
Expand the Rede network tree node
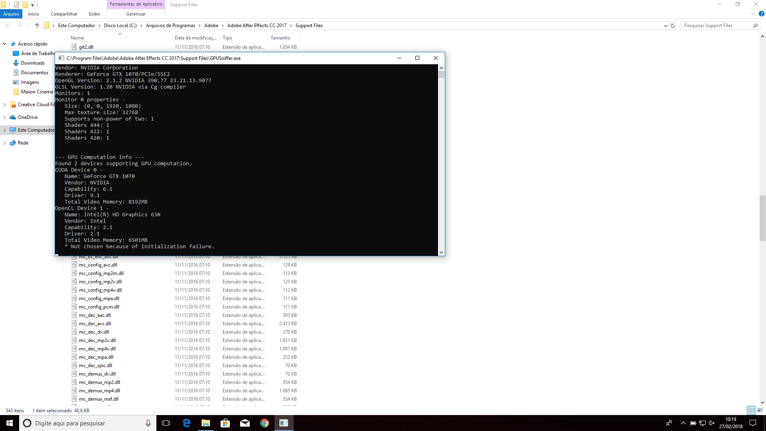[x=4, y=143]
